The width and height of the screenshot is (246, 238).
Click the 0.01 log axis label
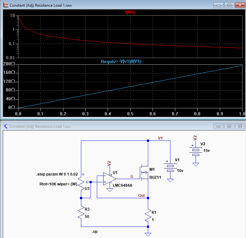point(10,58)
